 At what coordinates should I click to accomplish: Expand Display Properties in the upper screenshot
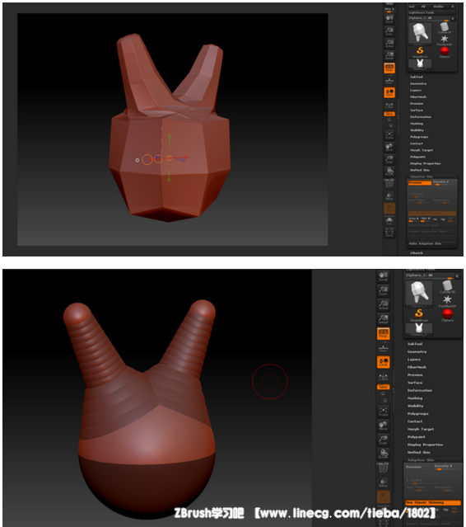425,163
